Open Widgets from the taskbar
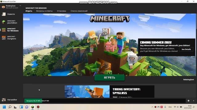 (x=21, y=107)
